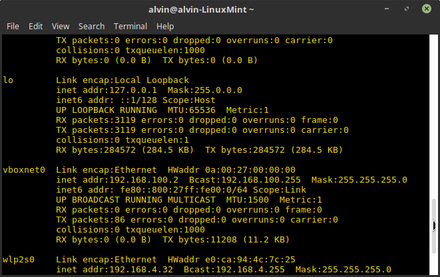Click the vboxnet0 interface name
The height and width of the screenshot is (277, 440).
pyautogui.click(x=24, y=170)
